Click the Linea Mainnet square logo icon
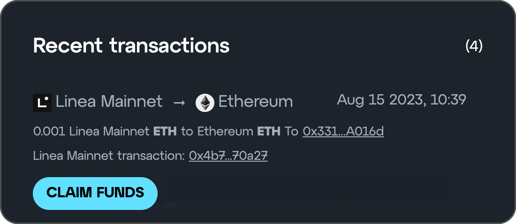Image resolution: width=516 pixels, height=224 pixels. (42, 103)
